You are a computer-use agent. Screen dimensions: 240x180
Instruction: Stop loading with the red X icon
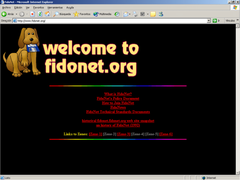(x=32, y=14)
